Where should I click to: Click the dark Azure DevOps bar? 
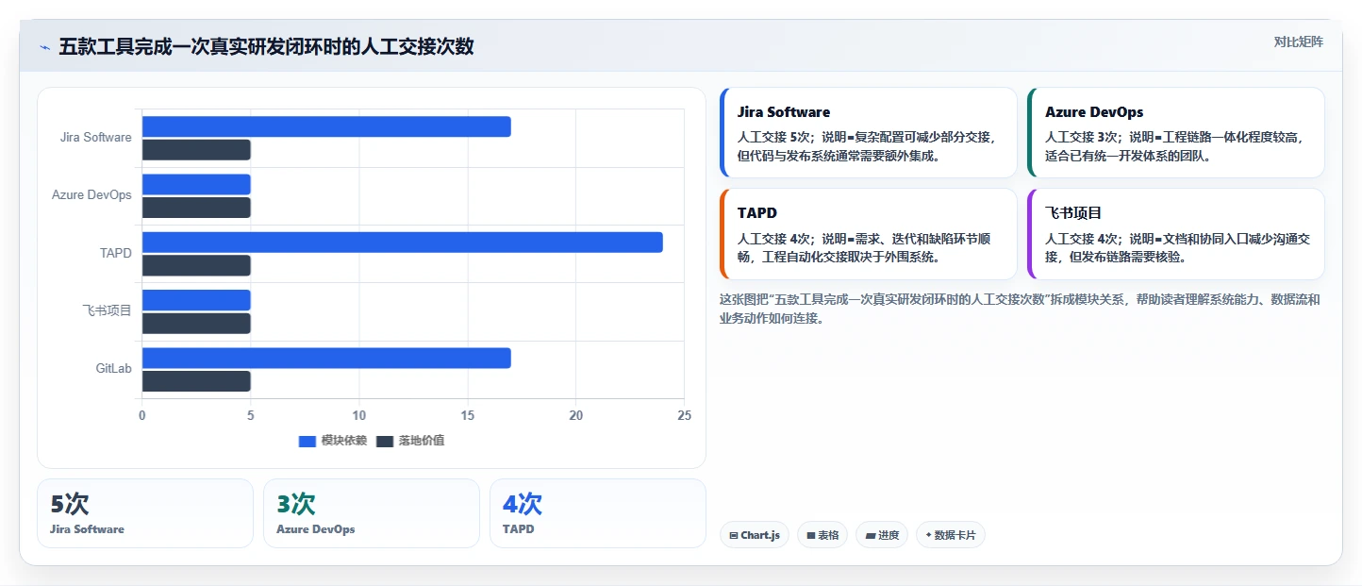coord(196,208)
